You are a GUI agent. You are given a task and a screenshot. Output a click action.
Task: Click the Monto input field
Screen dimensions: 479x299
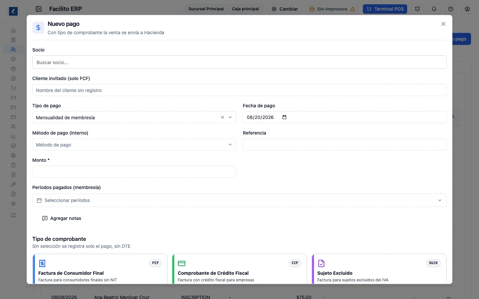click(134, 172)
